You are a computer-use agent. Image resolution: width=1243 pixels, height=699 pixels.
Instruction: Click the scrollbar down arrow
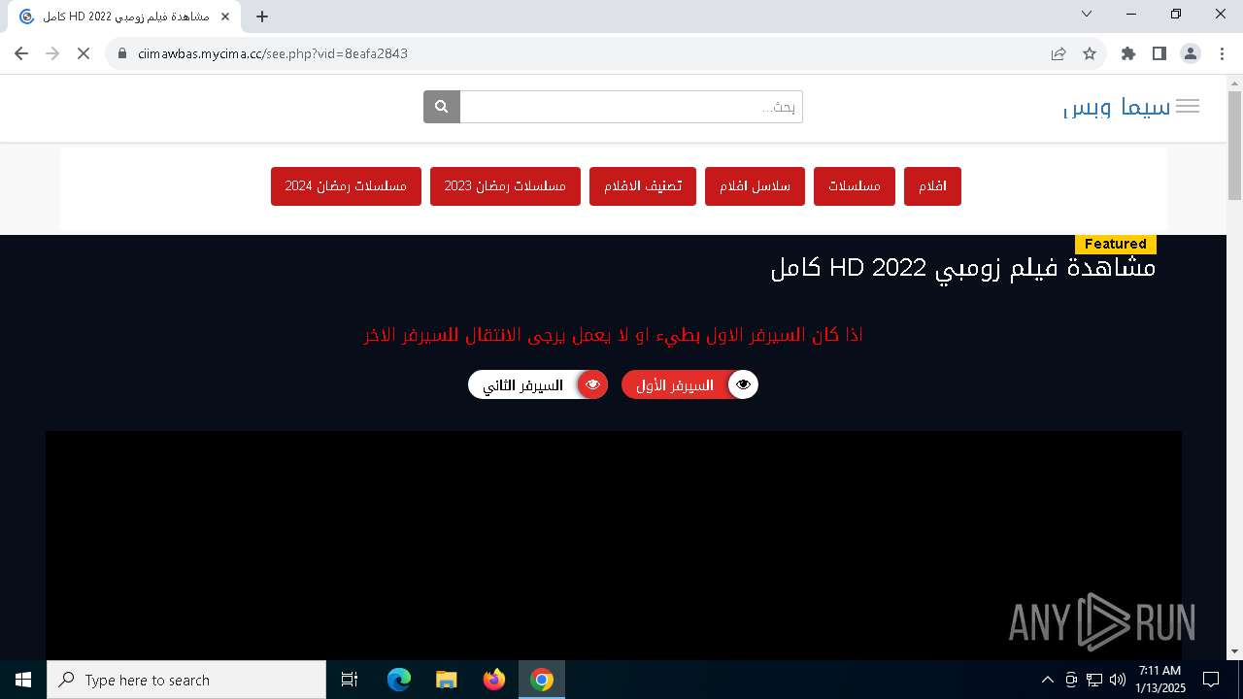tap(1234, 651)
